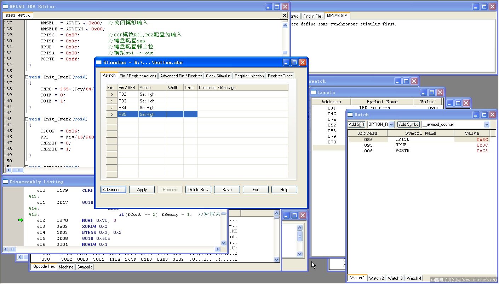
Task: Switch to the Find in Files output tab
Action: (x=313, y=16)
